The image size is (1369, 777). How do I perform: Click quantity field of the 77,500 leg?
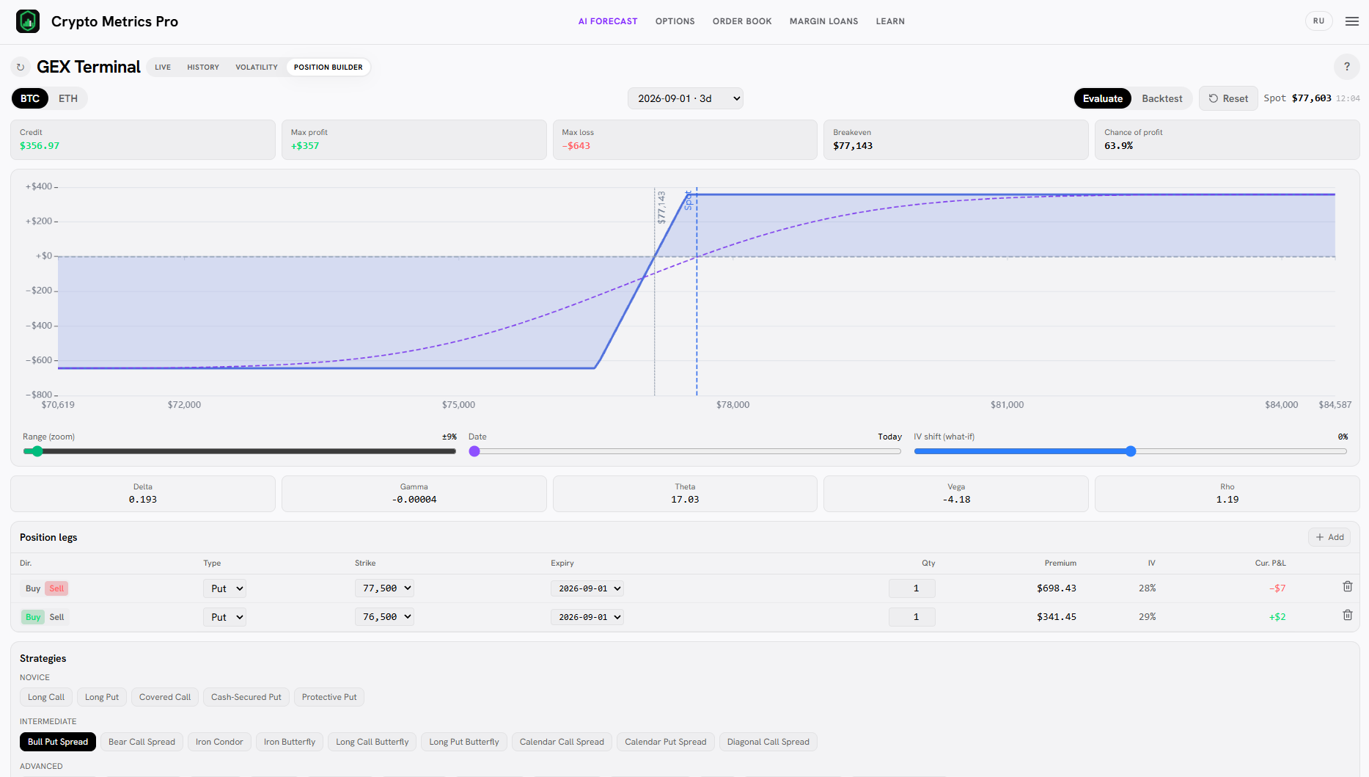click(x=912, y=588)
